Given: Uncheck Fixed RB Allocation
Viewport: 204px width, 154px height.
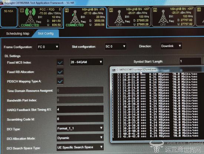Looking at the screenshot, I should (60, 72).
